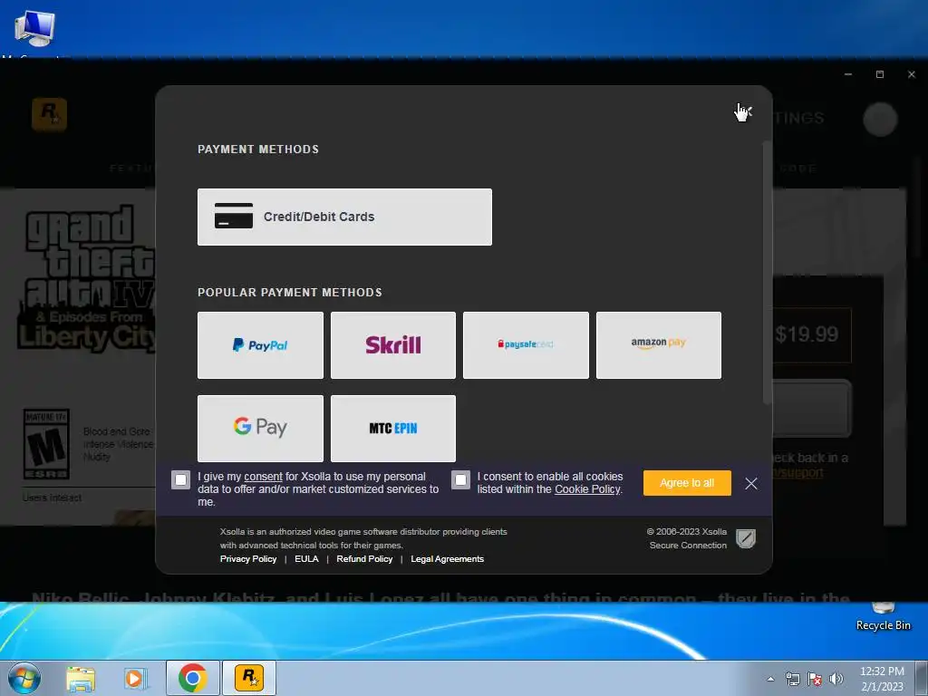Click the network status tray icon

(x=792, y=679)
